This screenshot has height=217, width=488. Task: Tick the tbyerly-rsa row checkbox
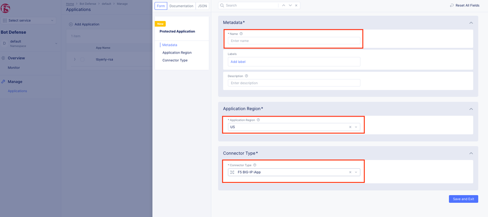(x=83, y=59)
